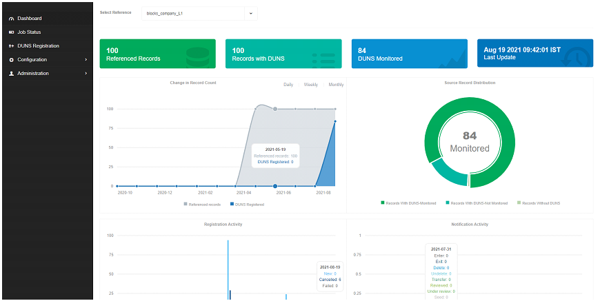Click the 2020-10 x-axis label
This screenshot has width=600, height=301.
(x=125, y=193)
